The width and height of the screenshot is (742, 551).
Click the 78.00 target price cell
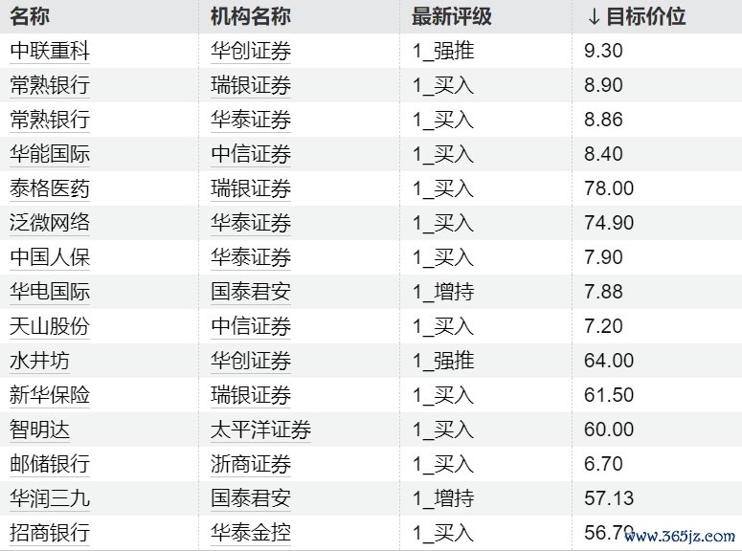coord(609,188)
